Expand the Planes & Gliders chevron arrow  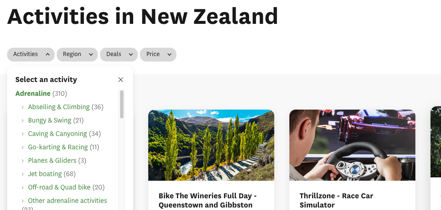tap(23, 161)
